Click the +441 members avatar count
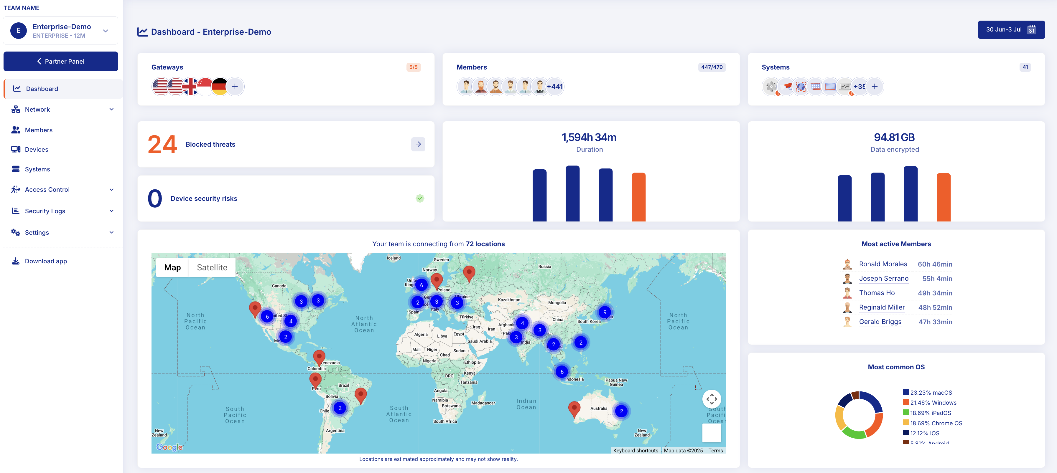 pyautogui.click(x=554, y=87)
